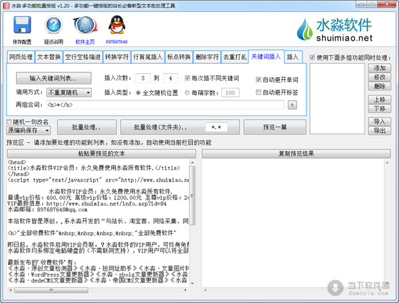Click the small question mark help button
Screen dimensions: 399x303
coord(292,105)
